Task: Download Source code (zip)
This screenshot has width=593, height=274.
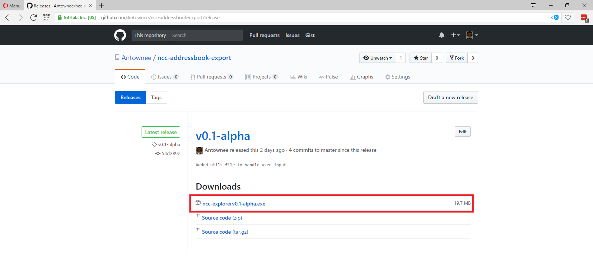Action: click(222, 218)
